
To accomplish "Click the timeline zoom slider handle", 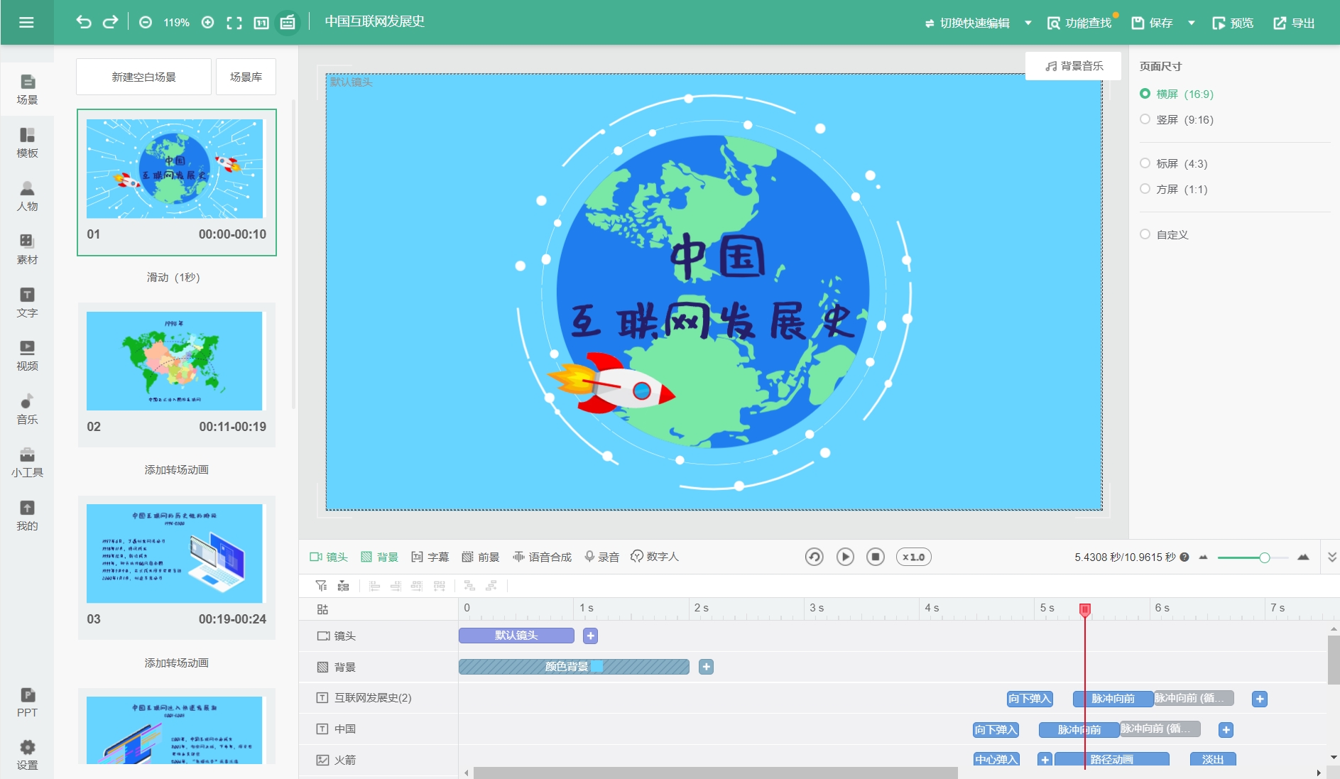I will click(1265, 557).
